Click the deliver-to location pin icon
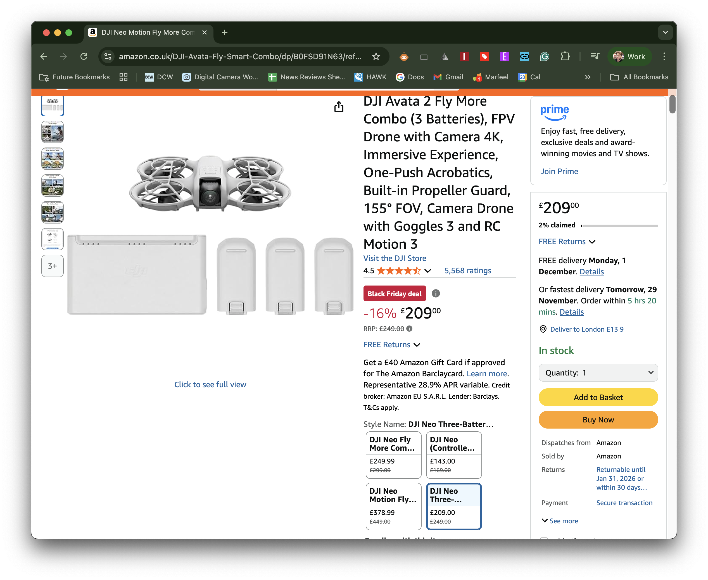 (543, 329)
